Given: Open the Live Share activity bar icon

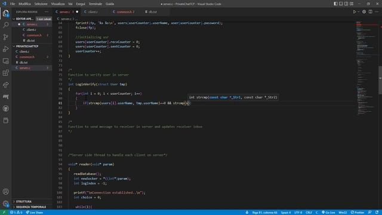Looking at the screenshot, I should 5,85.
